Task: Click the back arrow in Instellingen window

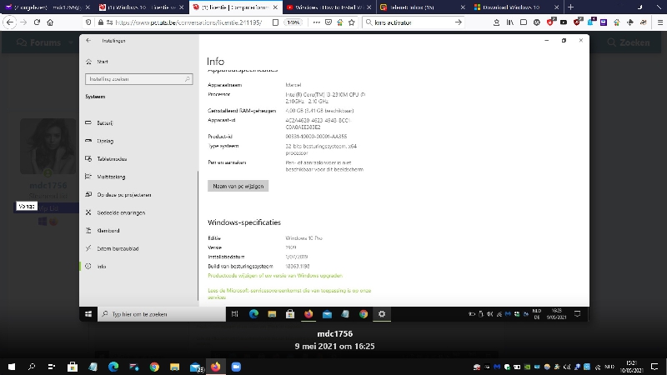Action: [x=88, y=40]
